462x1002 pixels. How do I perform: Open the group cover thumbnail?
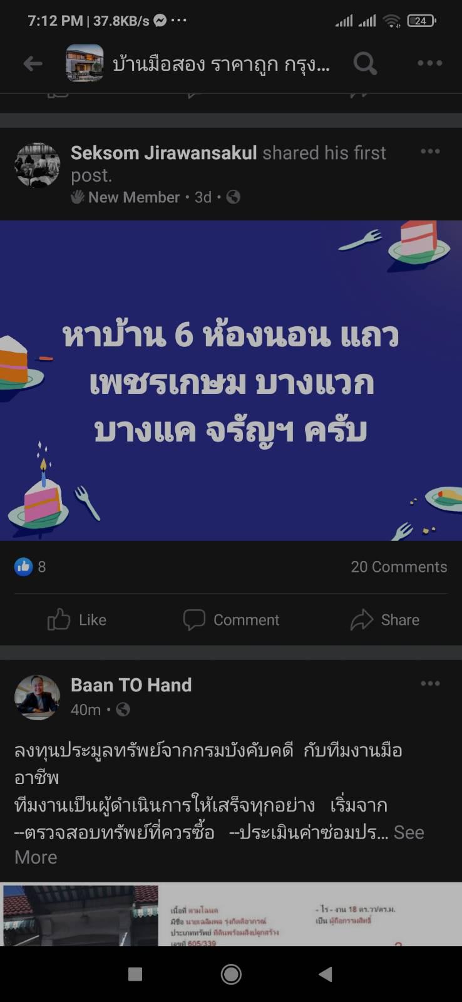[85, 63]
